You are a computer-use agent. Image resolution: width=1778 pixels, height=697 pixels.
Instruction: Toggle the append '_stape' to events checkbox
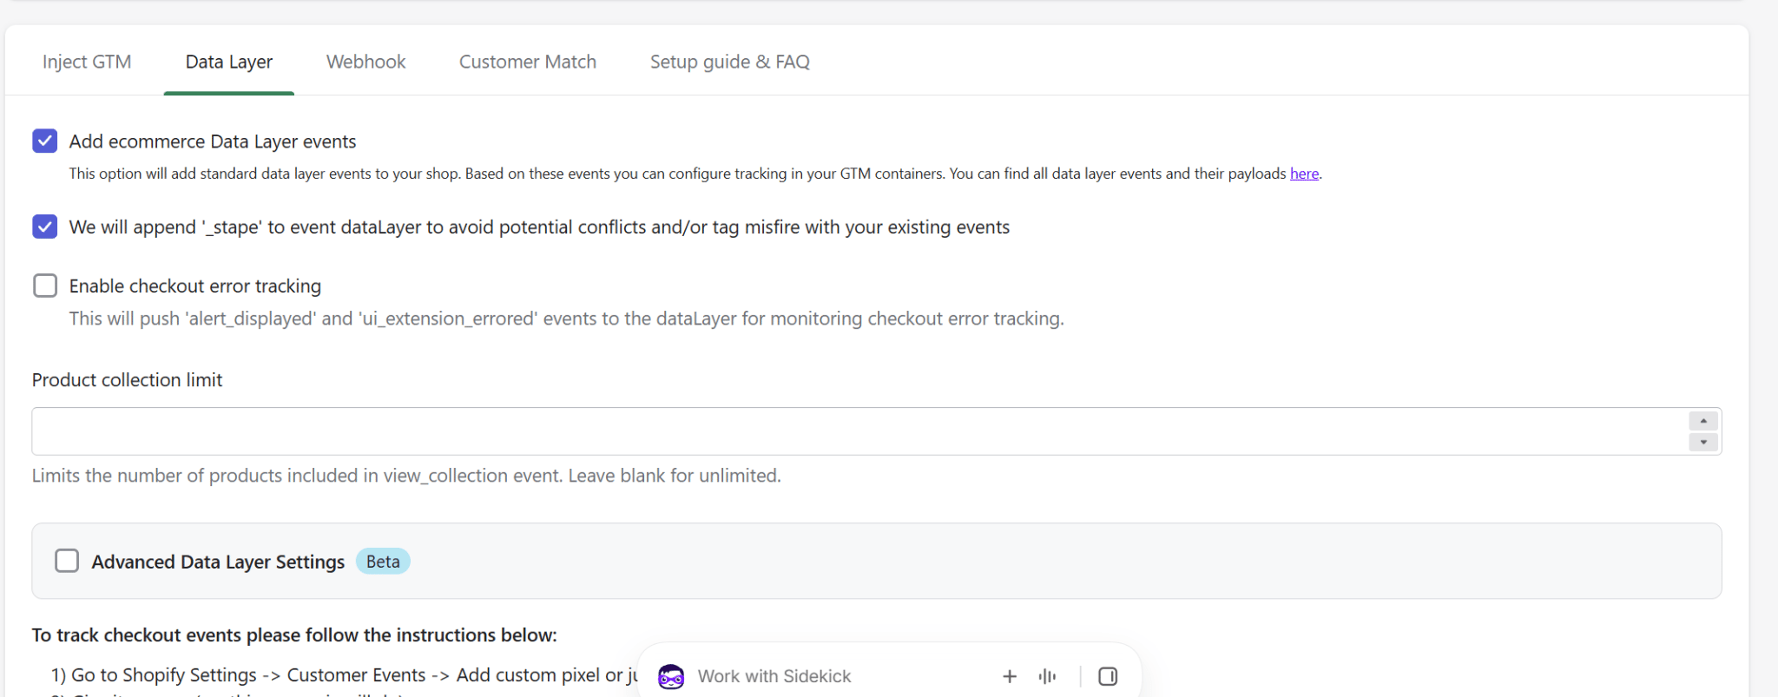coord(45,227)
